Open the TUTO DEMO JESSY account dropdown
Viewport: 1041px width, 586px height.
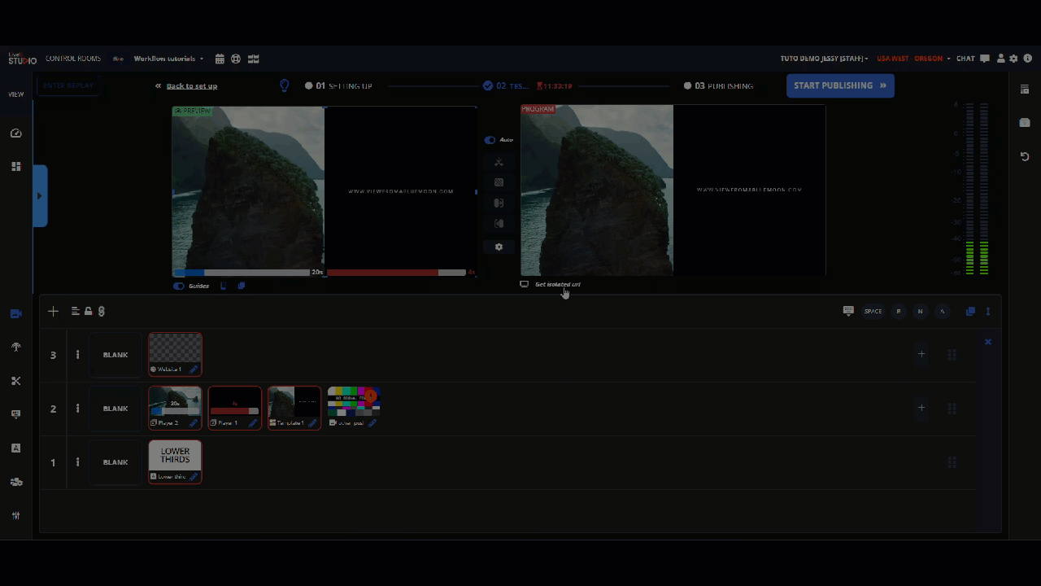pyautogui.click(x=824, y=59)
